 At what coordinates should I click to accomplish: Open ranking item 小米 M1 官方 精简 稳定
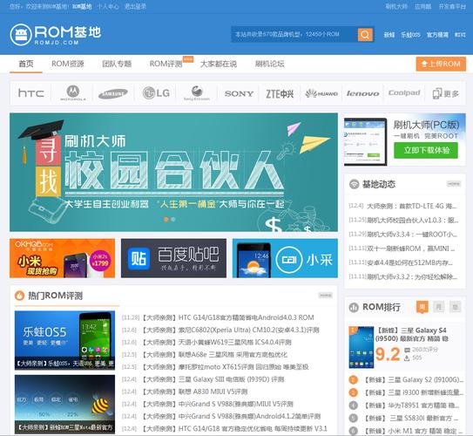pos(411,431)
